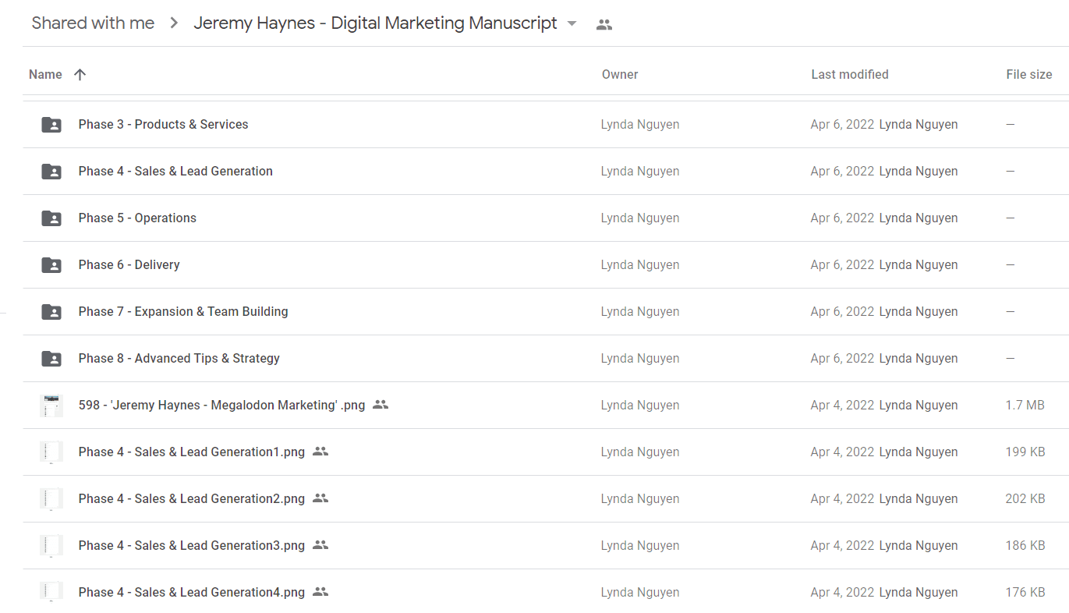Click Apr 4, 2022 date in 598 Megalodon Marketing row
1069x613 pixels.
tap(842, 405)
